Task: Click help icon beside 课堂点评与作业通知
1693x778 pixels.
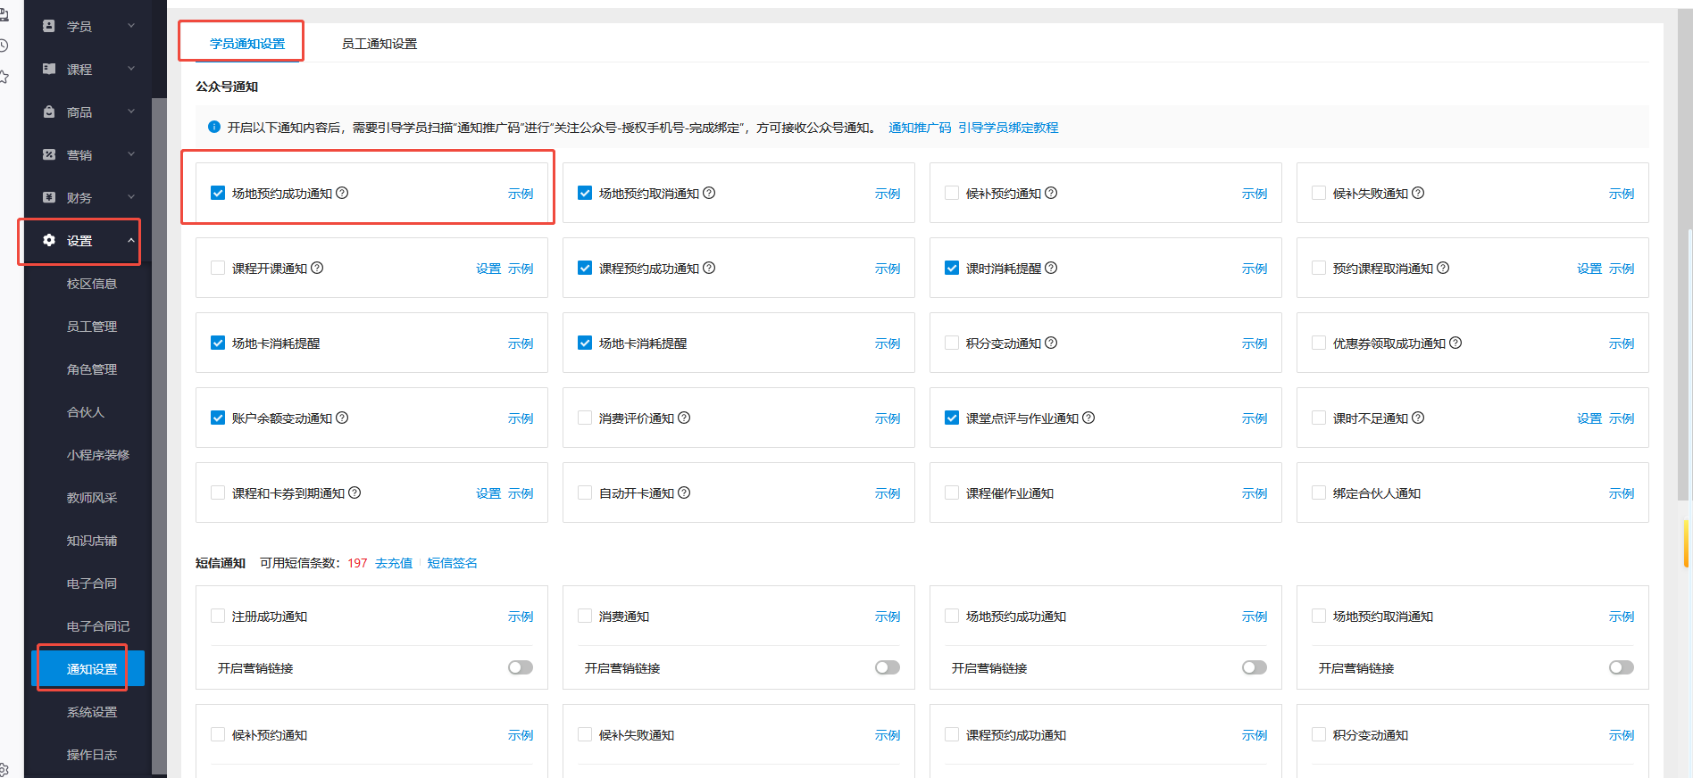Action: pyautogui.click(x=1088, y=418)
